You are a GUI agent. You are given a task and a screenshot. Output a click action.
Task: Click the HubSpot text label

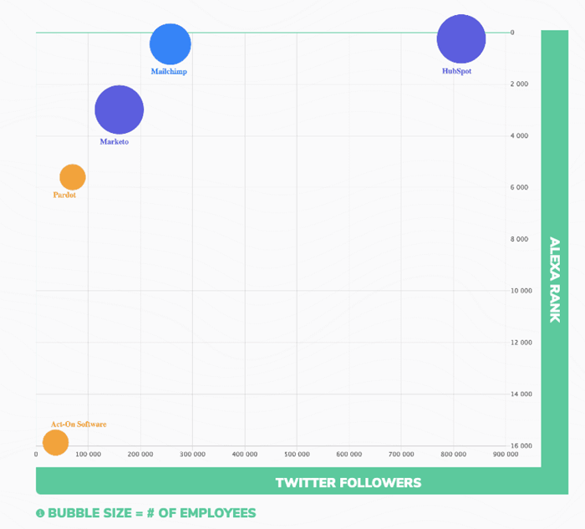pos(456,71)
